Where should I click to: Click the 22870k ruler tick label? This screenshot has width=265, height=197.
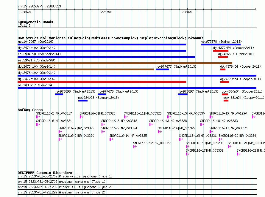point(106,12)
